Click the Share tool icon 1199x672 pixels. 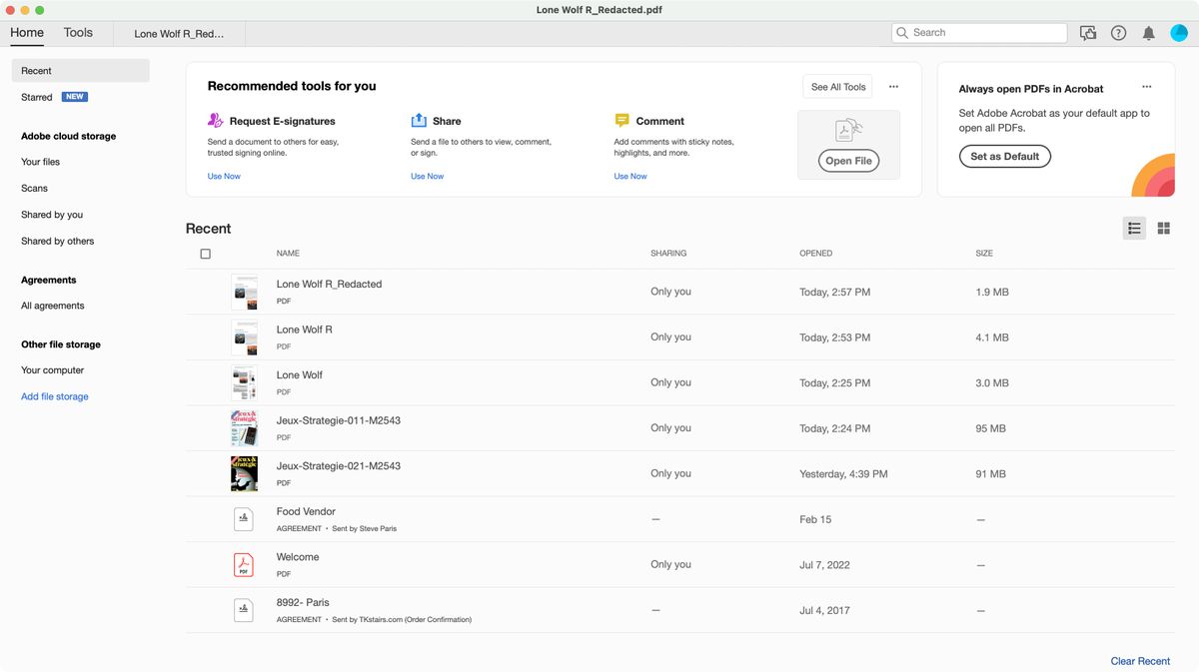tap(419, 120)
